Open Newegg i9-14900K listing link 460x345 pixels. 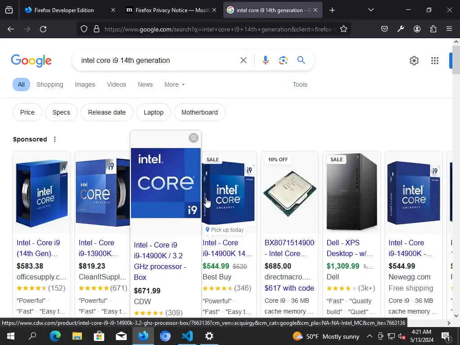tap(410, 248)
